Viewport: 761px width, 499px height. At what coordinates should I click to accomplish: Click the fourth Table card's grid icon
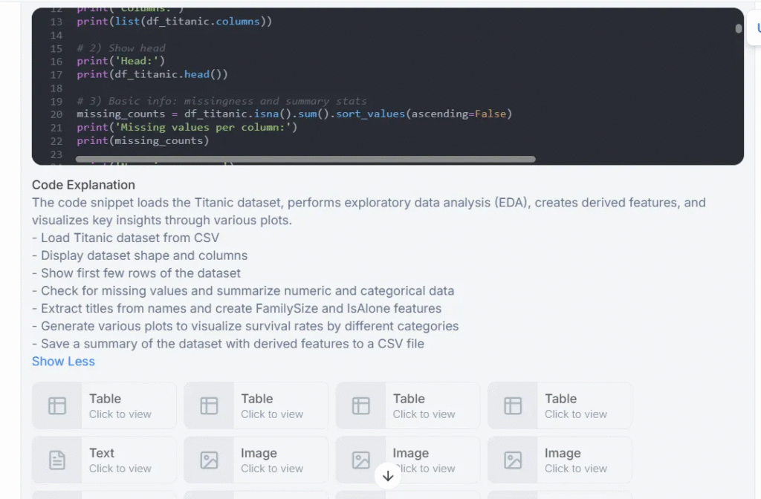(513, 406)
